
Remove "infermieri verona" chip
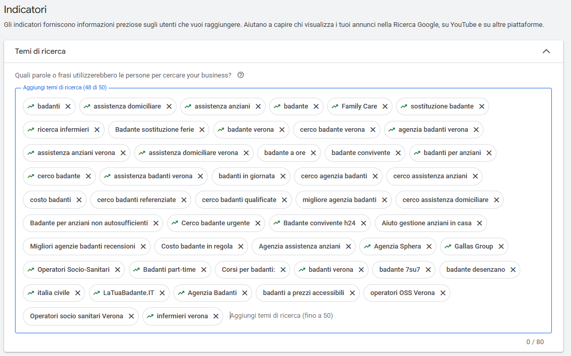point(215,316)
